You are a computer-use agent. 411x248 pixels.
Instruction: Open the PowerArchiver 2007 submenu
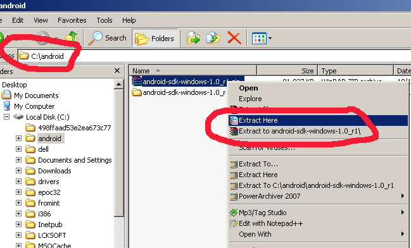pos(318,196)
